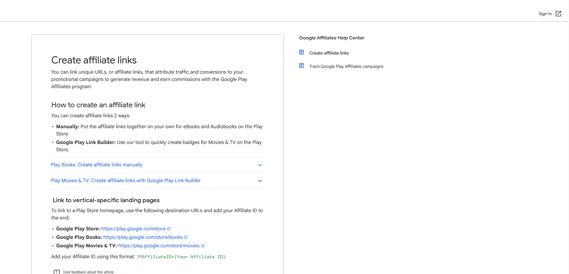This screenshot has width=569, height=274.
Task: Expand Play Books: Create affiliate links manually
Action: (96, 165)
